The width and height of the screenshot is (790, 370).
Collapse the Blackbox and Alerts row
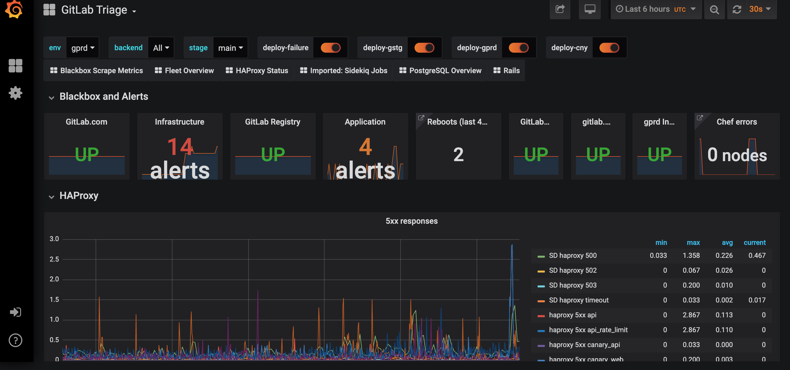click(x=52, y=98)
